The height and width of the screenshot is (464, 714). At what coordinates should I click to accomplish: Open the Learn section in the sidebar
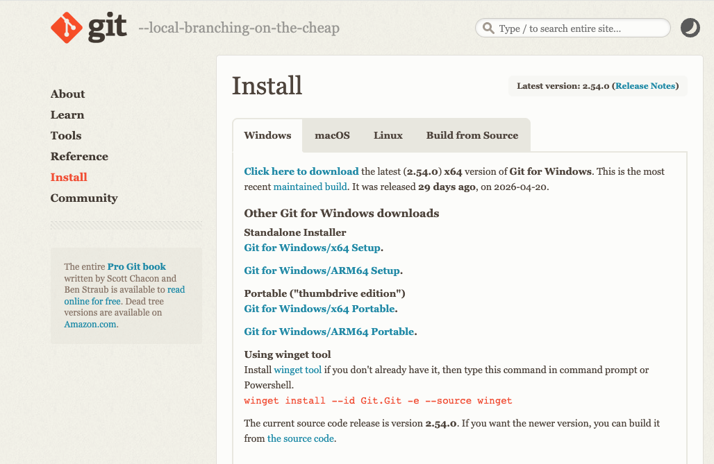pyautogui.click(x=67, y=115)
